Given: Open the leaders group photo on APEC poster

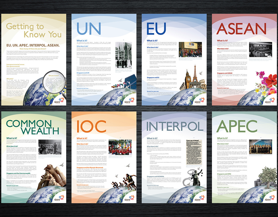Looking at the screenshot, I should (x=261, y=147).
